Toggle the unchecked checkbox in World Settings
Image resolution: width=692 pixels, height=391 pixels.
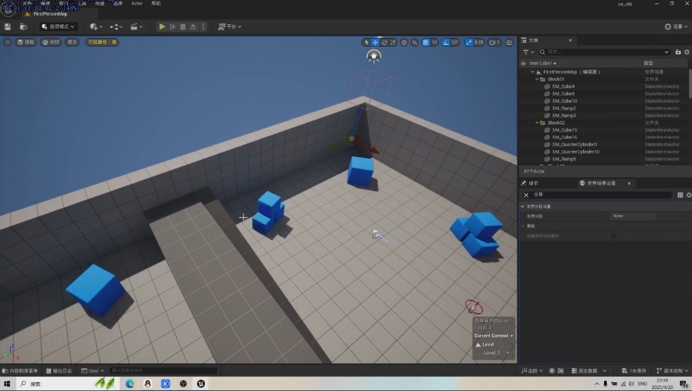click(614, 235)
